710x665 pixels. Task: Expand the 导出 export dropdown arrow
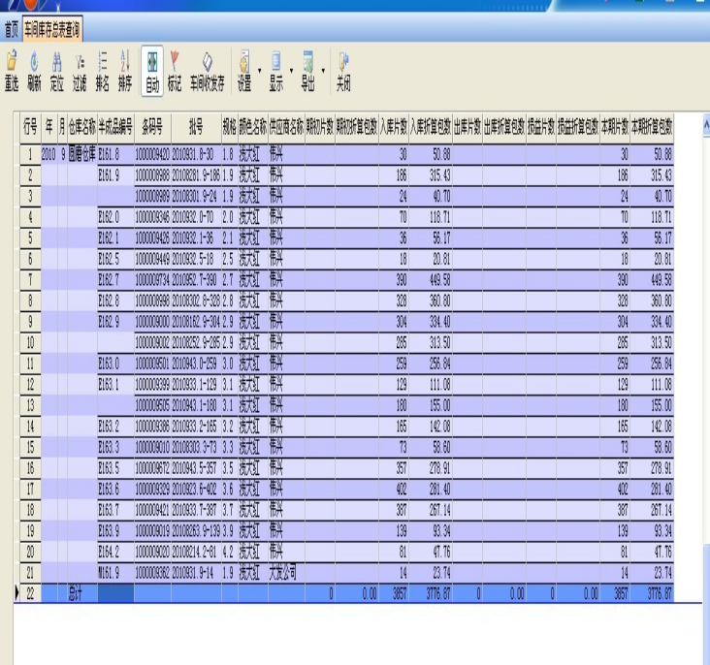(x=323, y=70)
